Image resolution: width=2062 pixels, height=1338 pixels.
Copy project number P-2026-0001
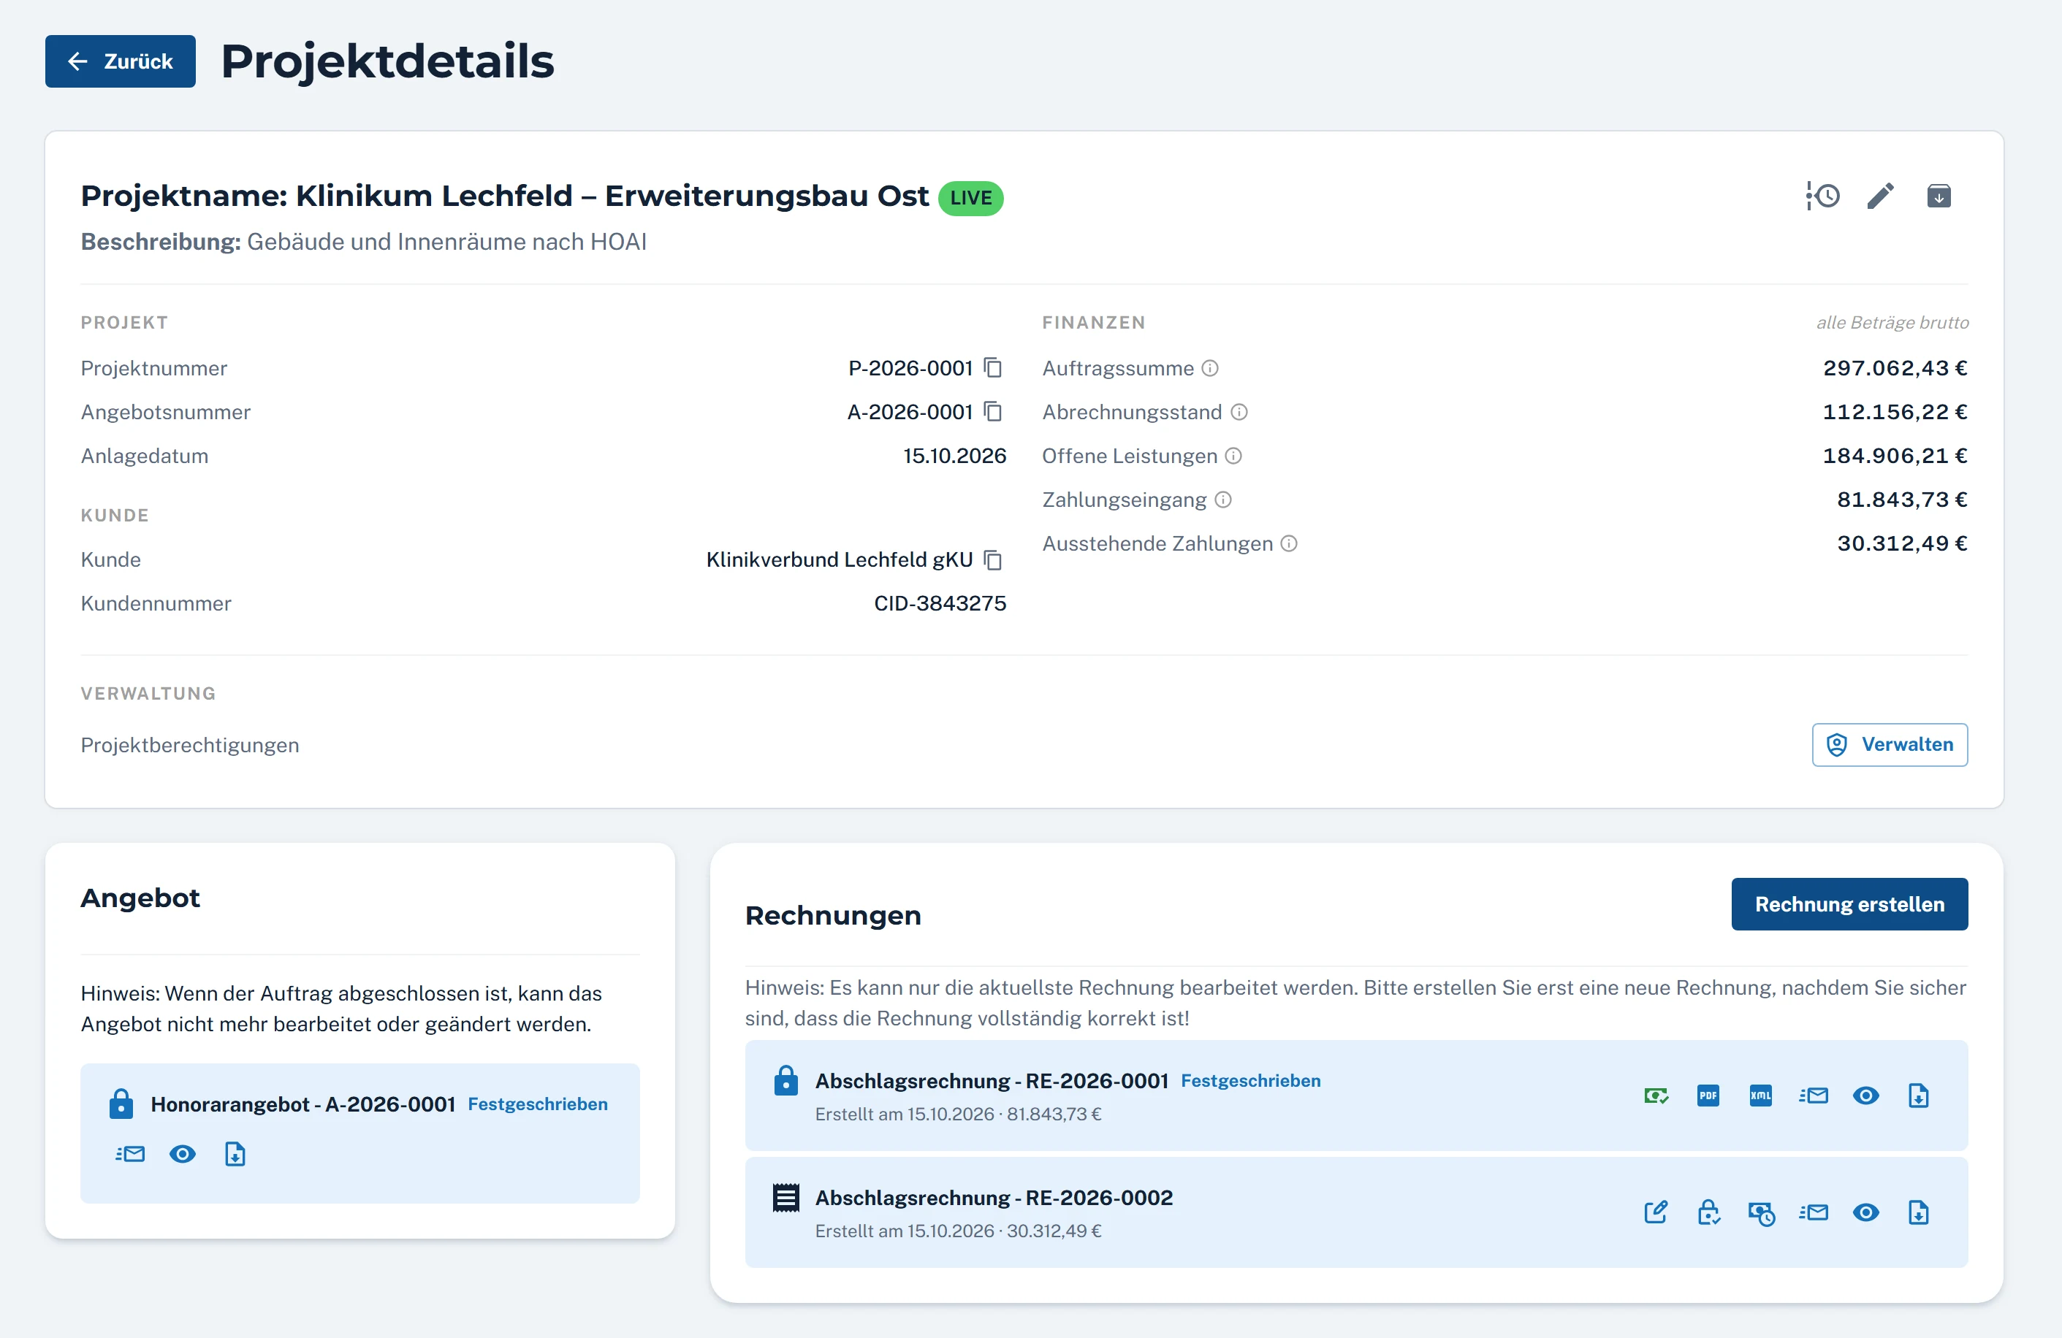pyautogui.click(x=993, y=368)
